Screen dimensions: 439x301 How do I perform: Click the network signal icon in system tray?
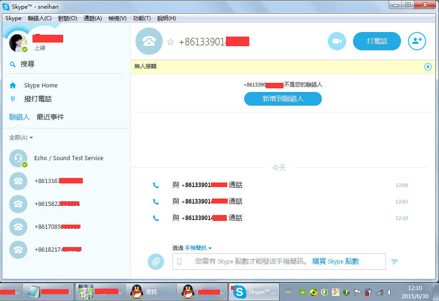coord(380,293)
